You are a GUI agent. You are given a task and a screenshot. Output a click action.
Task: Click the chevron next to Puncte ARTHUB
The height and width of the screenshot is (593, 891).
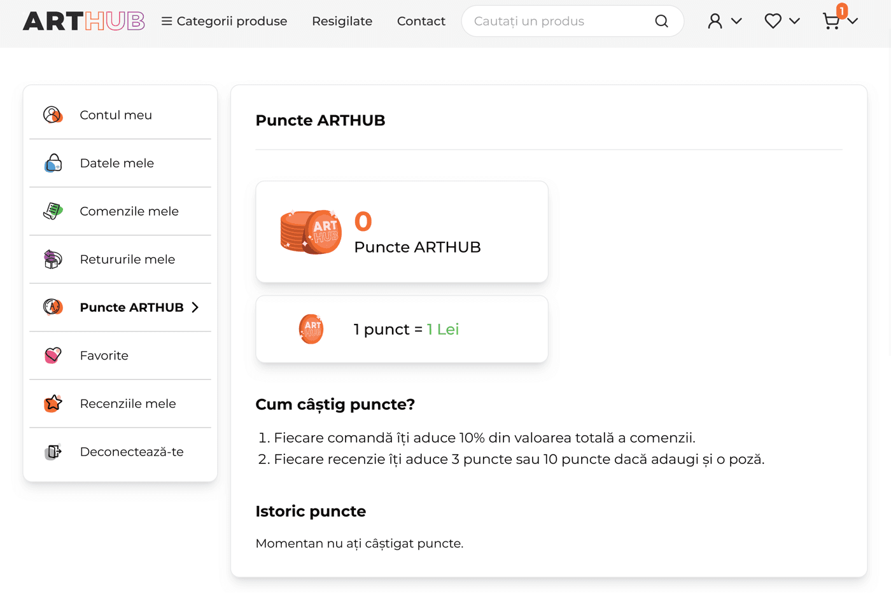195,307
